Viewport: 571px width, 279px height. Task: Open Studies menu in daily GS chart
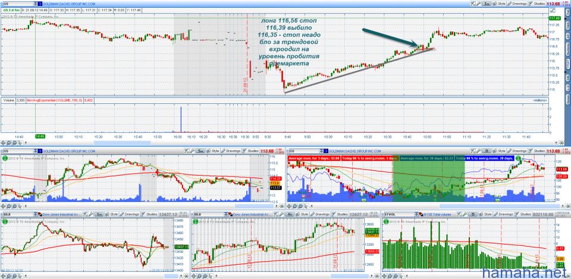[x=537, y=150]
